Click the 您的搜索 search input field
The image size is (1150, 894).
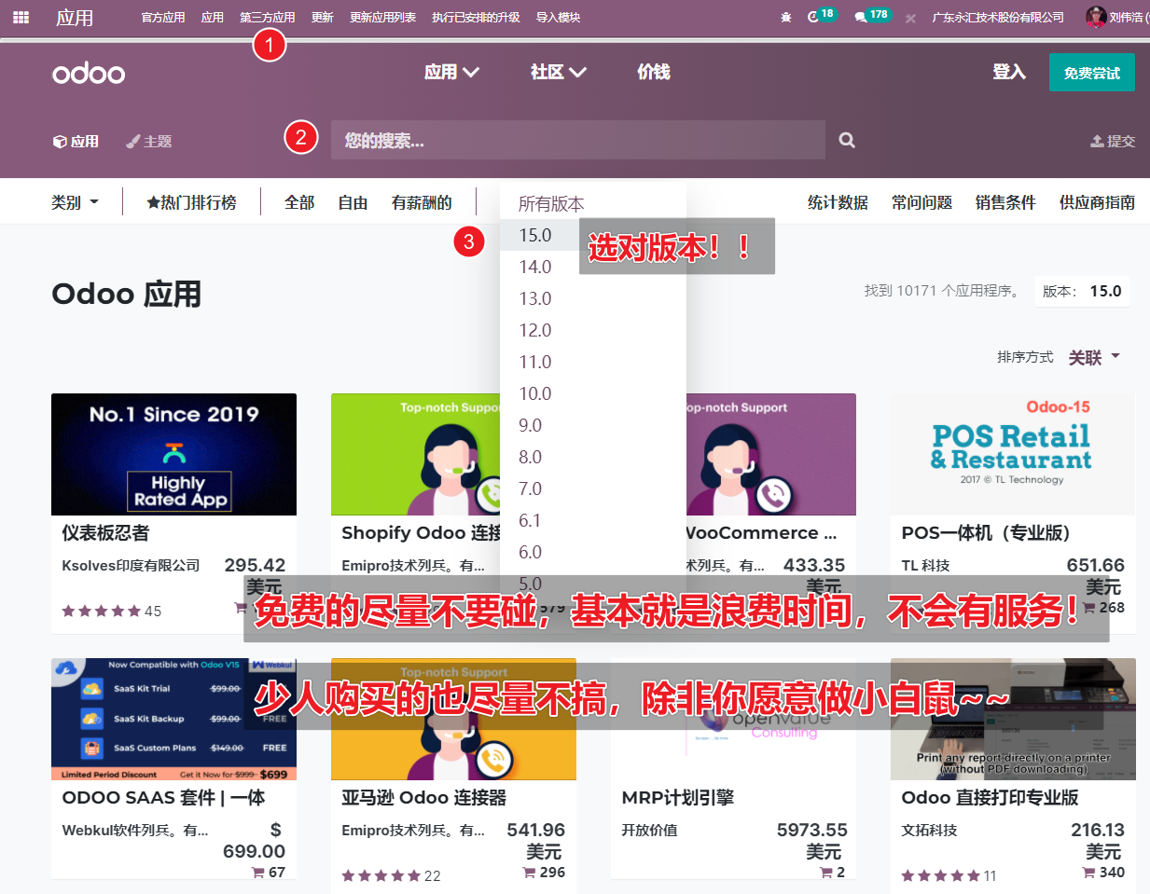point(577,140)
